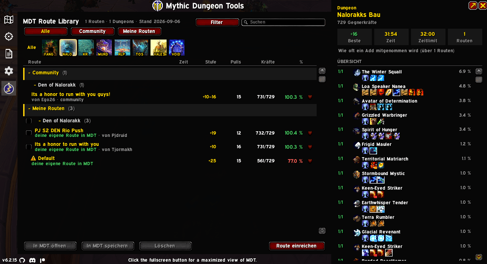Click the Suchen search field

[x=283, y=22]
